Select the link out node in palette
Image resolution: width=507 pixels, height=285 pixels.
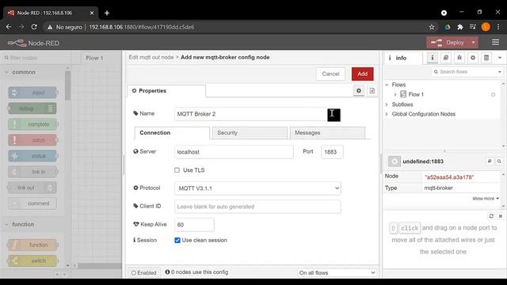[32, 188]
